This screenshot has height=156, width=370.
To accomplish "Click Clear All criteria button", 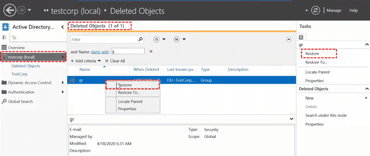I will [115, 61].
